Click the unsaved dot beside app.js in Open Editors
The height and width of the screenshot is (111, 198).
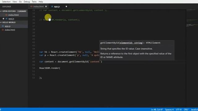point(3,18)
